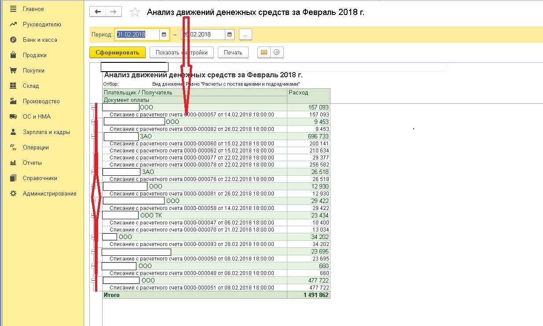Open Руководителю section in sidebar
543x326 pixels.
point(42,24)
